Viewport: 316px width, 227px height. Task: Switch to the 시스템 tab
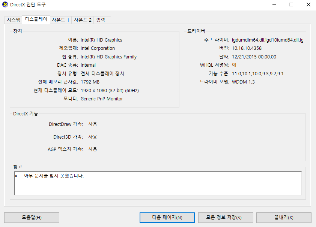click(14, 20)
